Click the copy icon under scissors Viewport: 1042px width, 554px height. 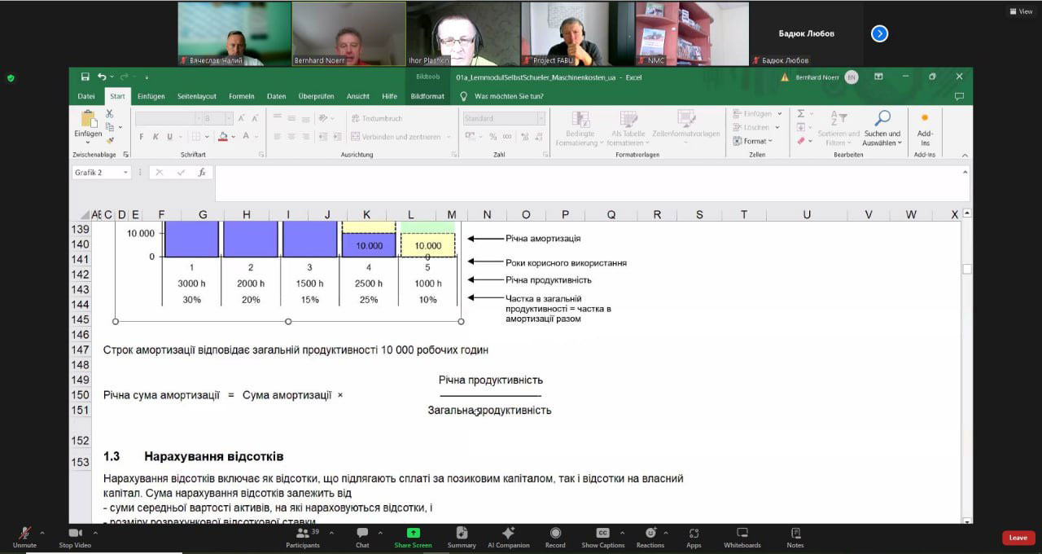109,126
